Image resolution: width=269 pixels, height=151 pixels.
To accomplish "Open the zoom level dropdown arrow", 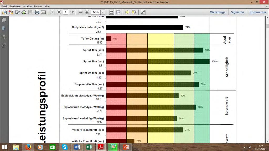I will (103, 12).
